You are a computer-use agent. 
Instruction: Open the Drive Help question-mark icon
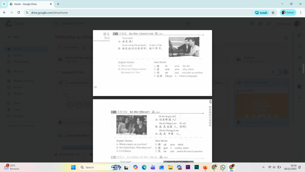tap(252, 23)
